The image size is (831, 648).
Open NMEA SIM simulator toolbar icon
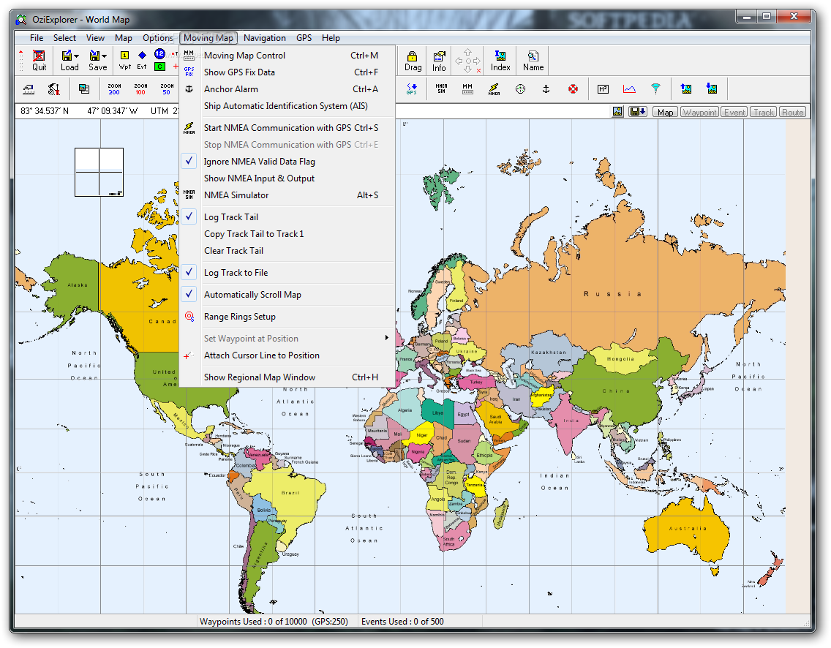441,89
